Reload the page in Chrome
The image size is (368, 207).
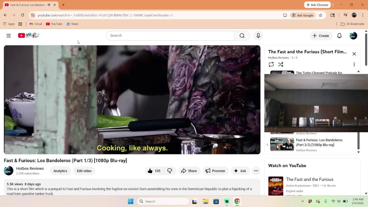pos(22,15)
